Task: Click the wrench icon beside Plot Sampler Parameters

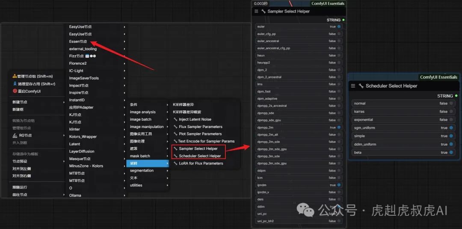Action: tap(176, 134)
